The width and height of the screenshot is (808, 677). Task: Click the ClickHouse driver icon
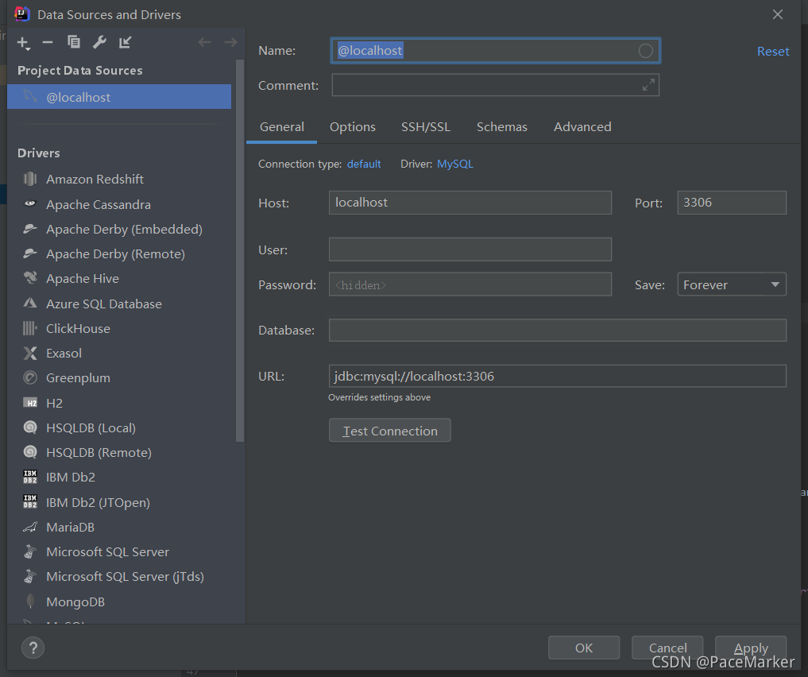[x=30, y=328]
